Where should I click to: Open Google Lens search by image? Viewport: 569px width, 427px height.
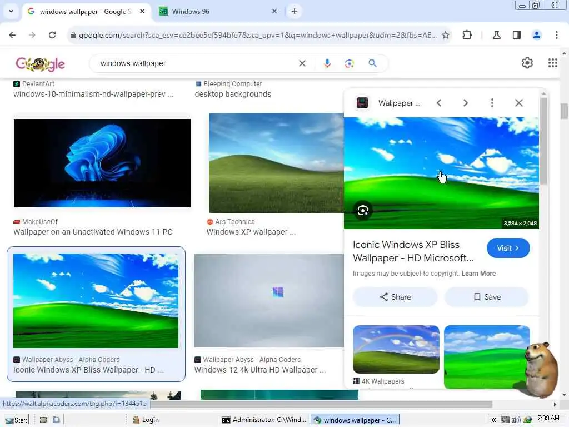(349, 63)
